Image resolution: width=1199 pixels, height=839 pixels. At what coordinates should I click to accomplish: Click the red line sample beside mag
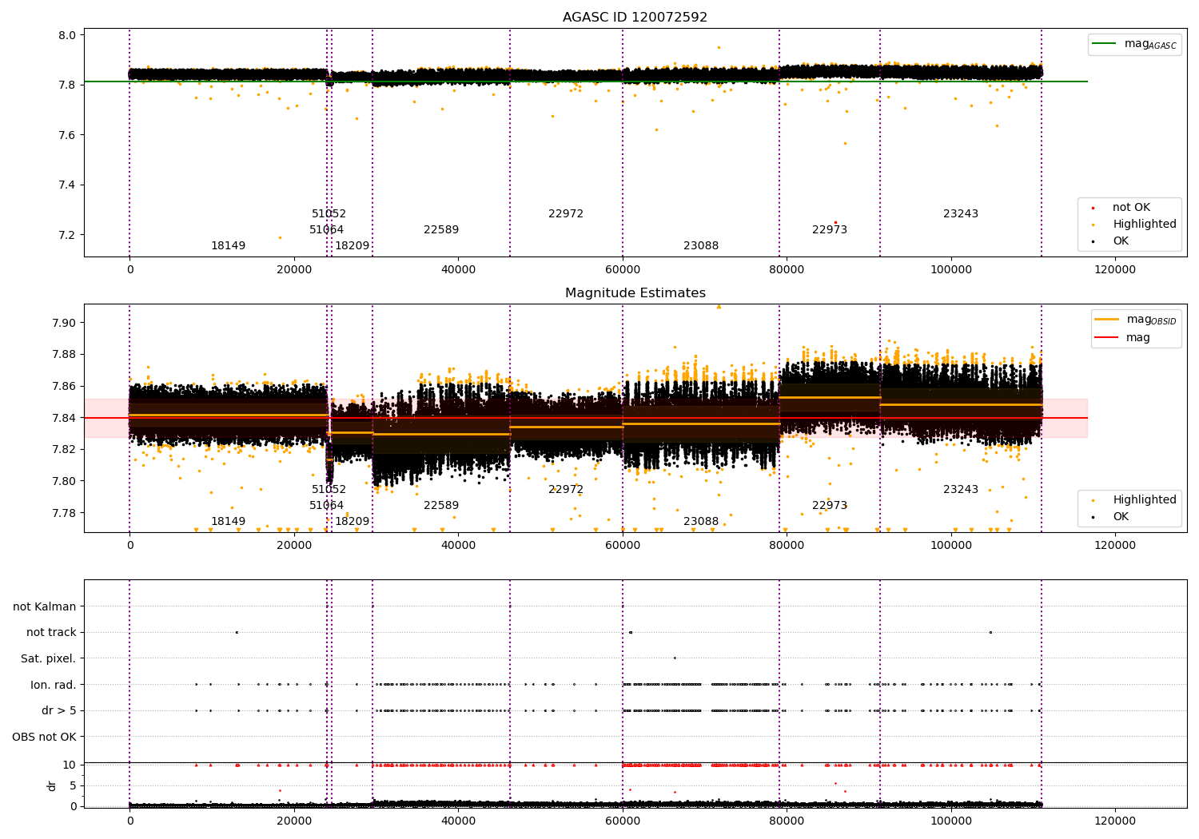[1107, 338]
